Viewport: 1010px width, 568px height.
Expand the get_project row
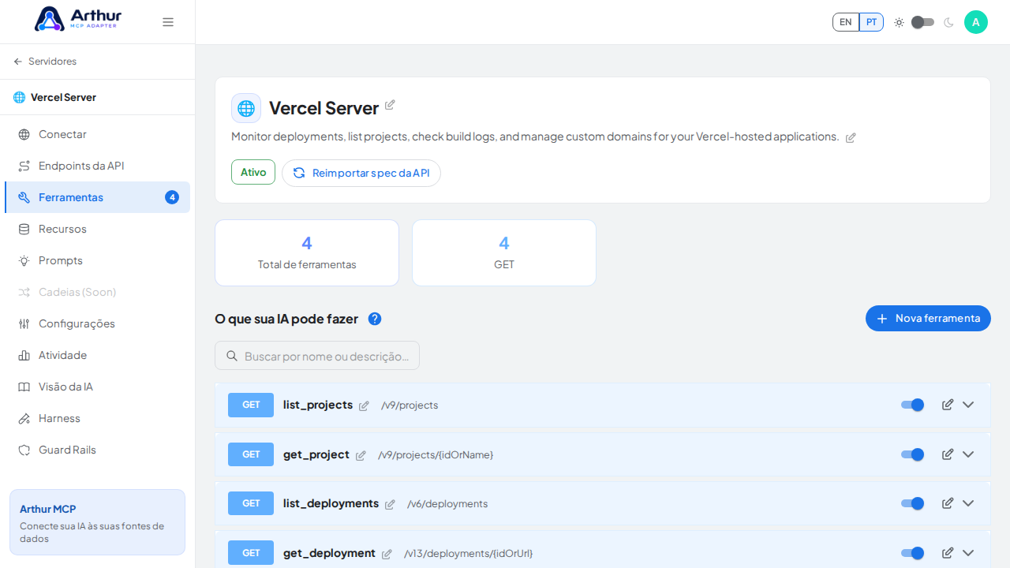[x=968, y=454]
